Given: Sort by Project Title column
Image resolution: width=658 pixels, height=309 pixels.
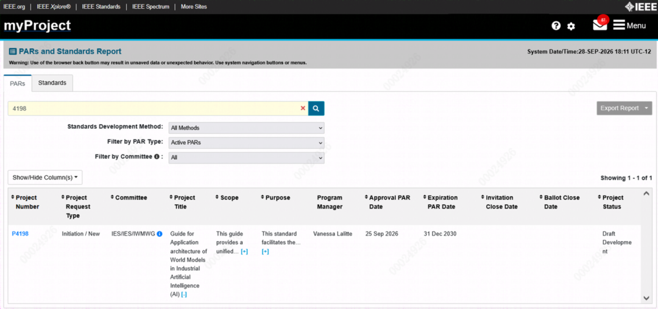Looking at the screenshot, I should click(x=183, y=202).
